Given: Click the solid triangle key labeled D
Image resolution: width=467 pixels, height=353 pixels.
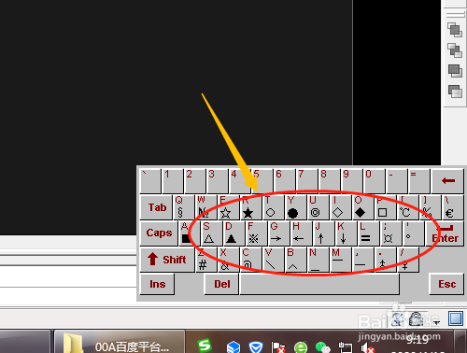Looking at the screenshot, I should click(x=233, y=233).
